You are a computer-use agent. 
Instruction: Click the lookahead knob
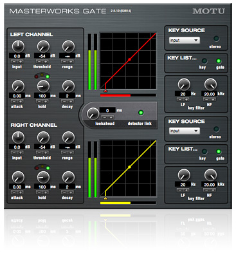[93, 113]
